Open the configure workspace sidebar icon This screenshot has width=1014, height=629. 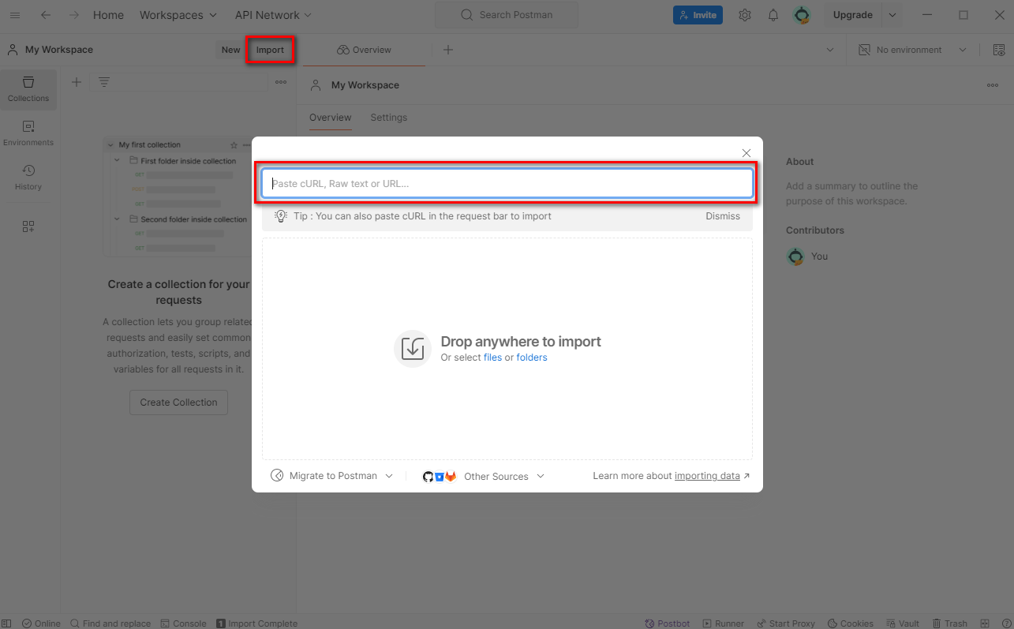pos(28,227)
